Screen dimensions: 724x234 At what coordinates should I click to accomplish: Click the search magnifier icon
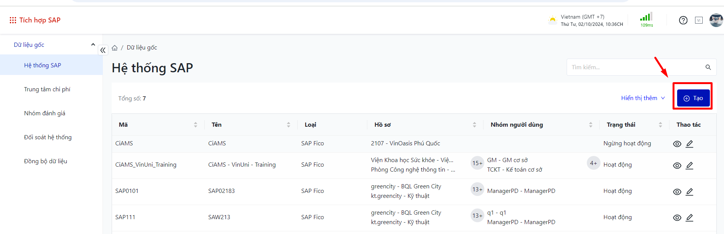click(x=708, y=67)
